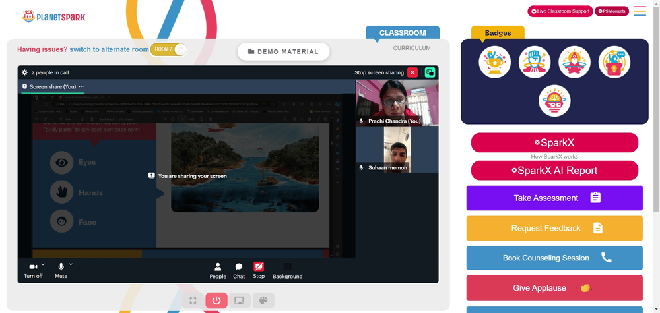This screenshot has height=313, width=660.
Task: Click the green picture-in-picture layout icon
Action: click(430, 72)
